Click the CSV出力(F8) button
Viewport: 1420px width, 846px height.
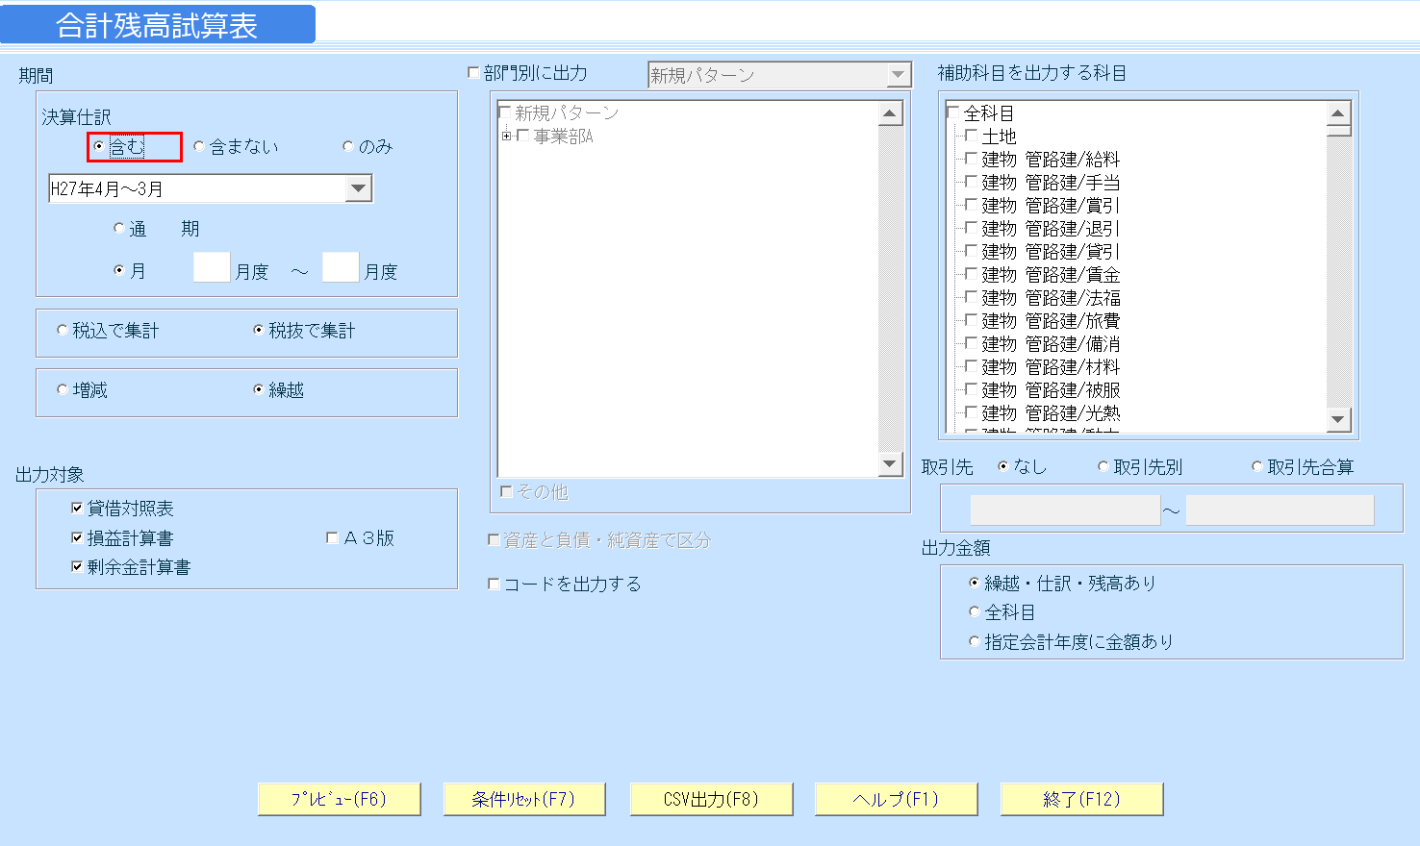711,798
